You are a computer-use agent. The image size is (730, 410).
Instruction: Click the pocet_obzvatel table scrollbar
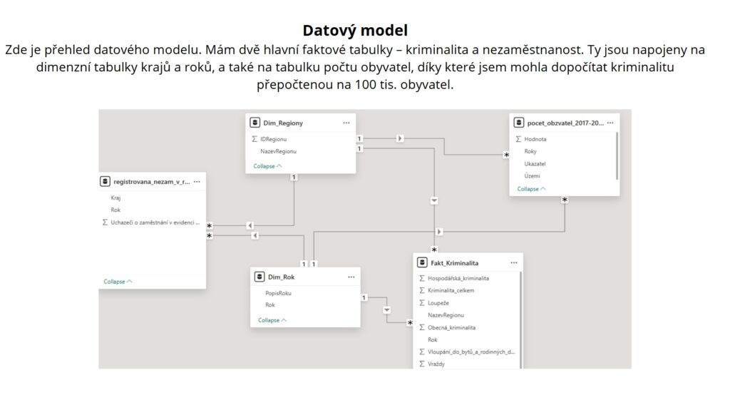(617, 156)
